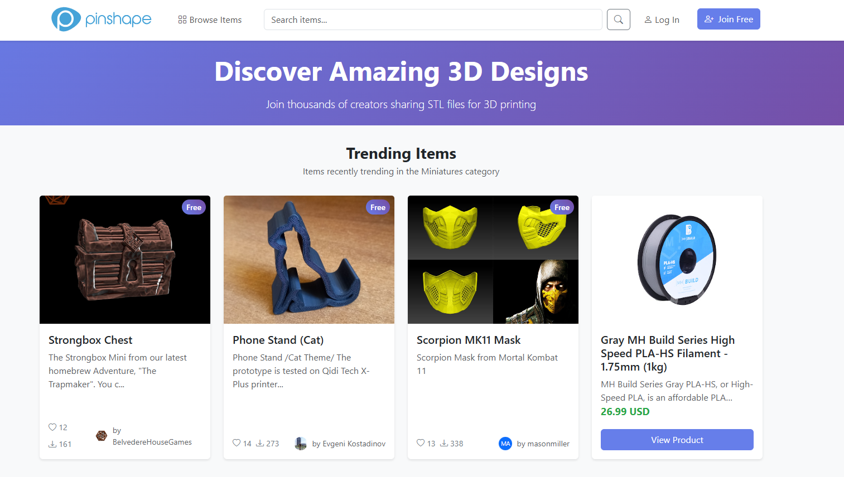Click Evgeni Kostadinov's avatar image
Viewport: 844px width, 477px height.
[x=301, y=444]
